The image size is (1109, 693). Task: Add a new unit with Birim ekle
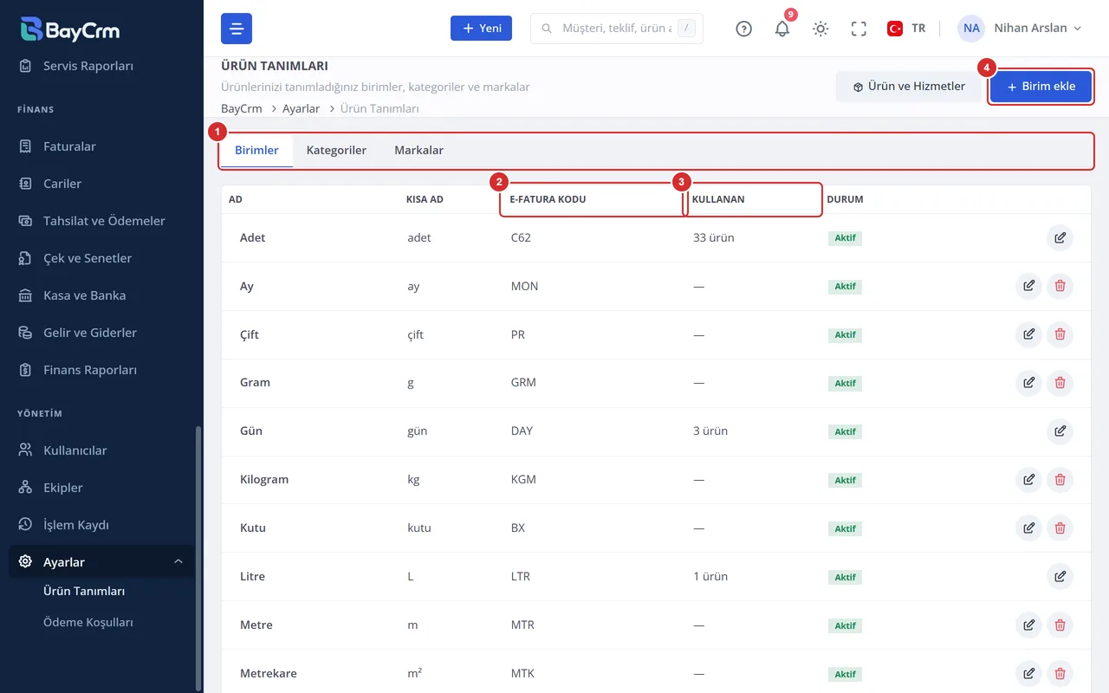tap(1041, 87)
